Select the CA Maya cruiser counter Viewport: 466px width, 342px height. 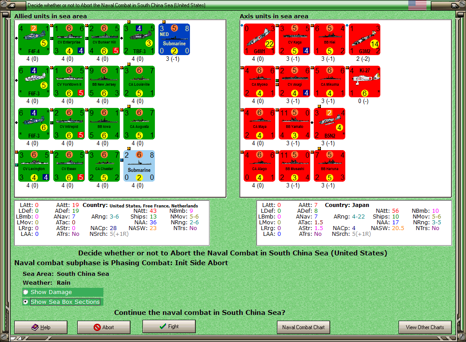(x=260, y=124)
